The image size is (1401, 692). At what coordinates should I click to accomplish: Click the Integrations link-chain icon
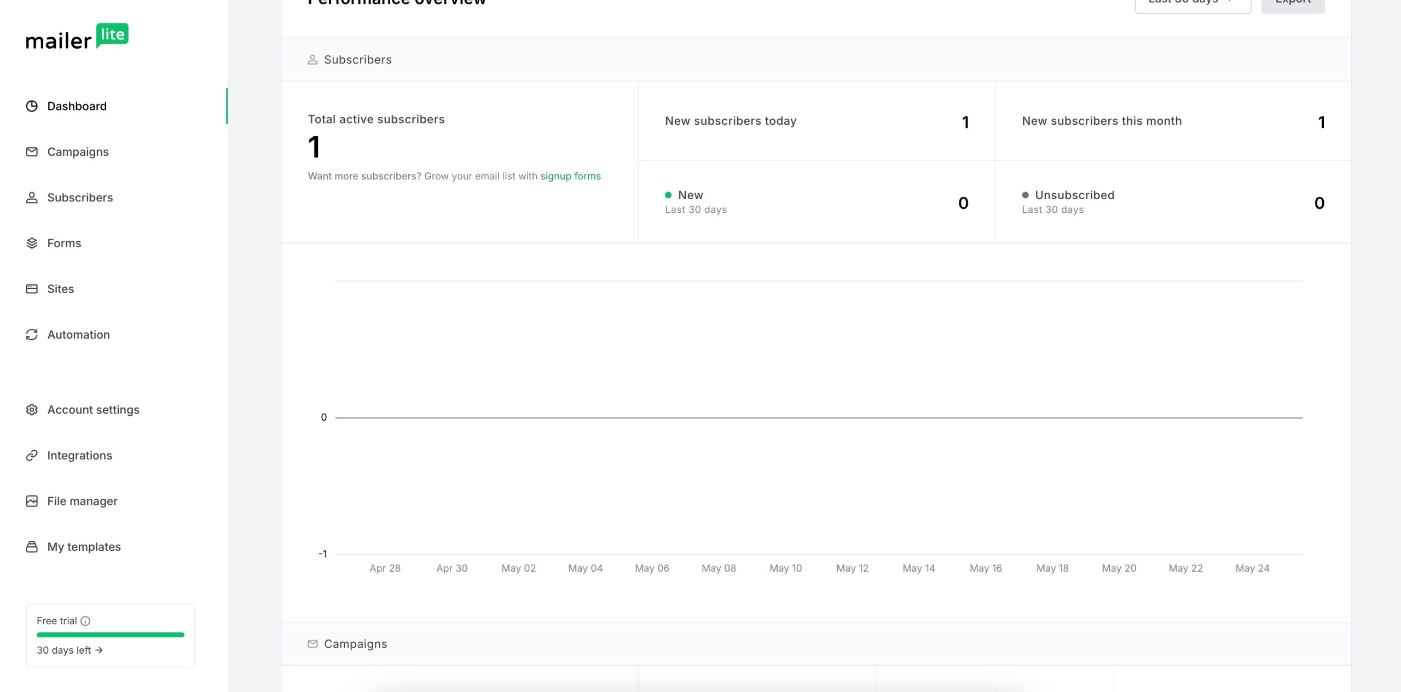point(32,455)
